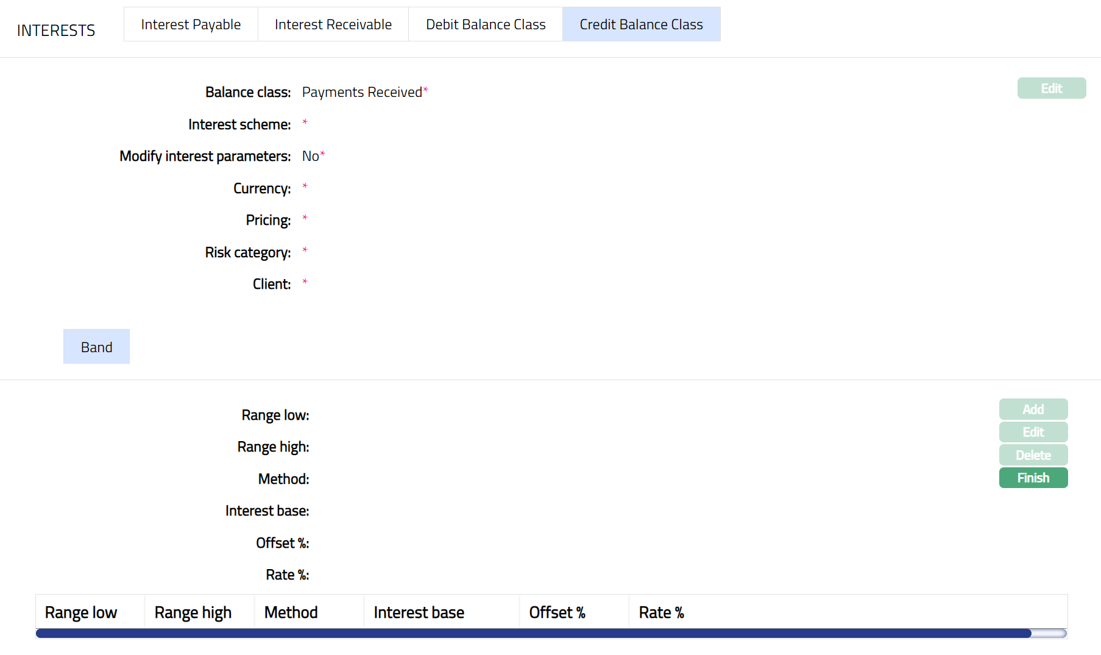Click the horizontal scrollbar under the table
The width and height of the screenshot is (1101, 655).
coord(533,634)
